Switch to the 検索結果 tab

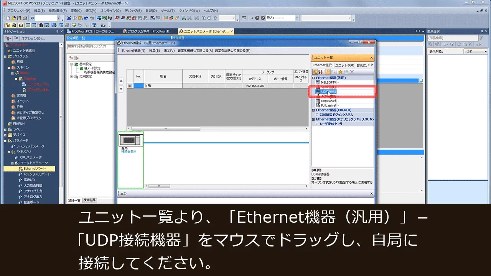coord(90,200)
